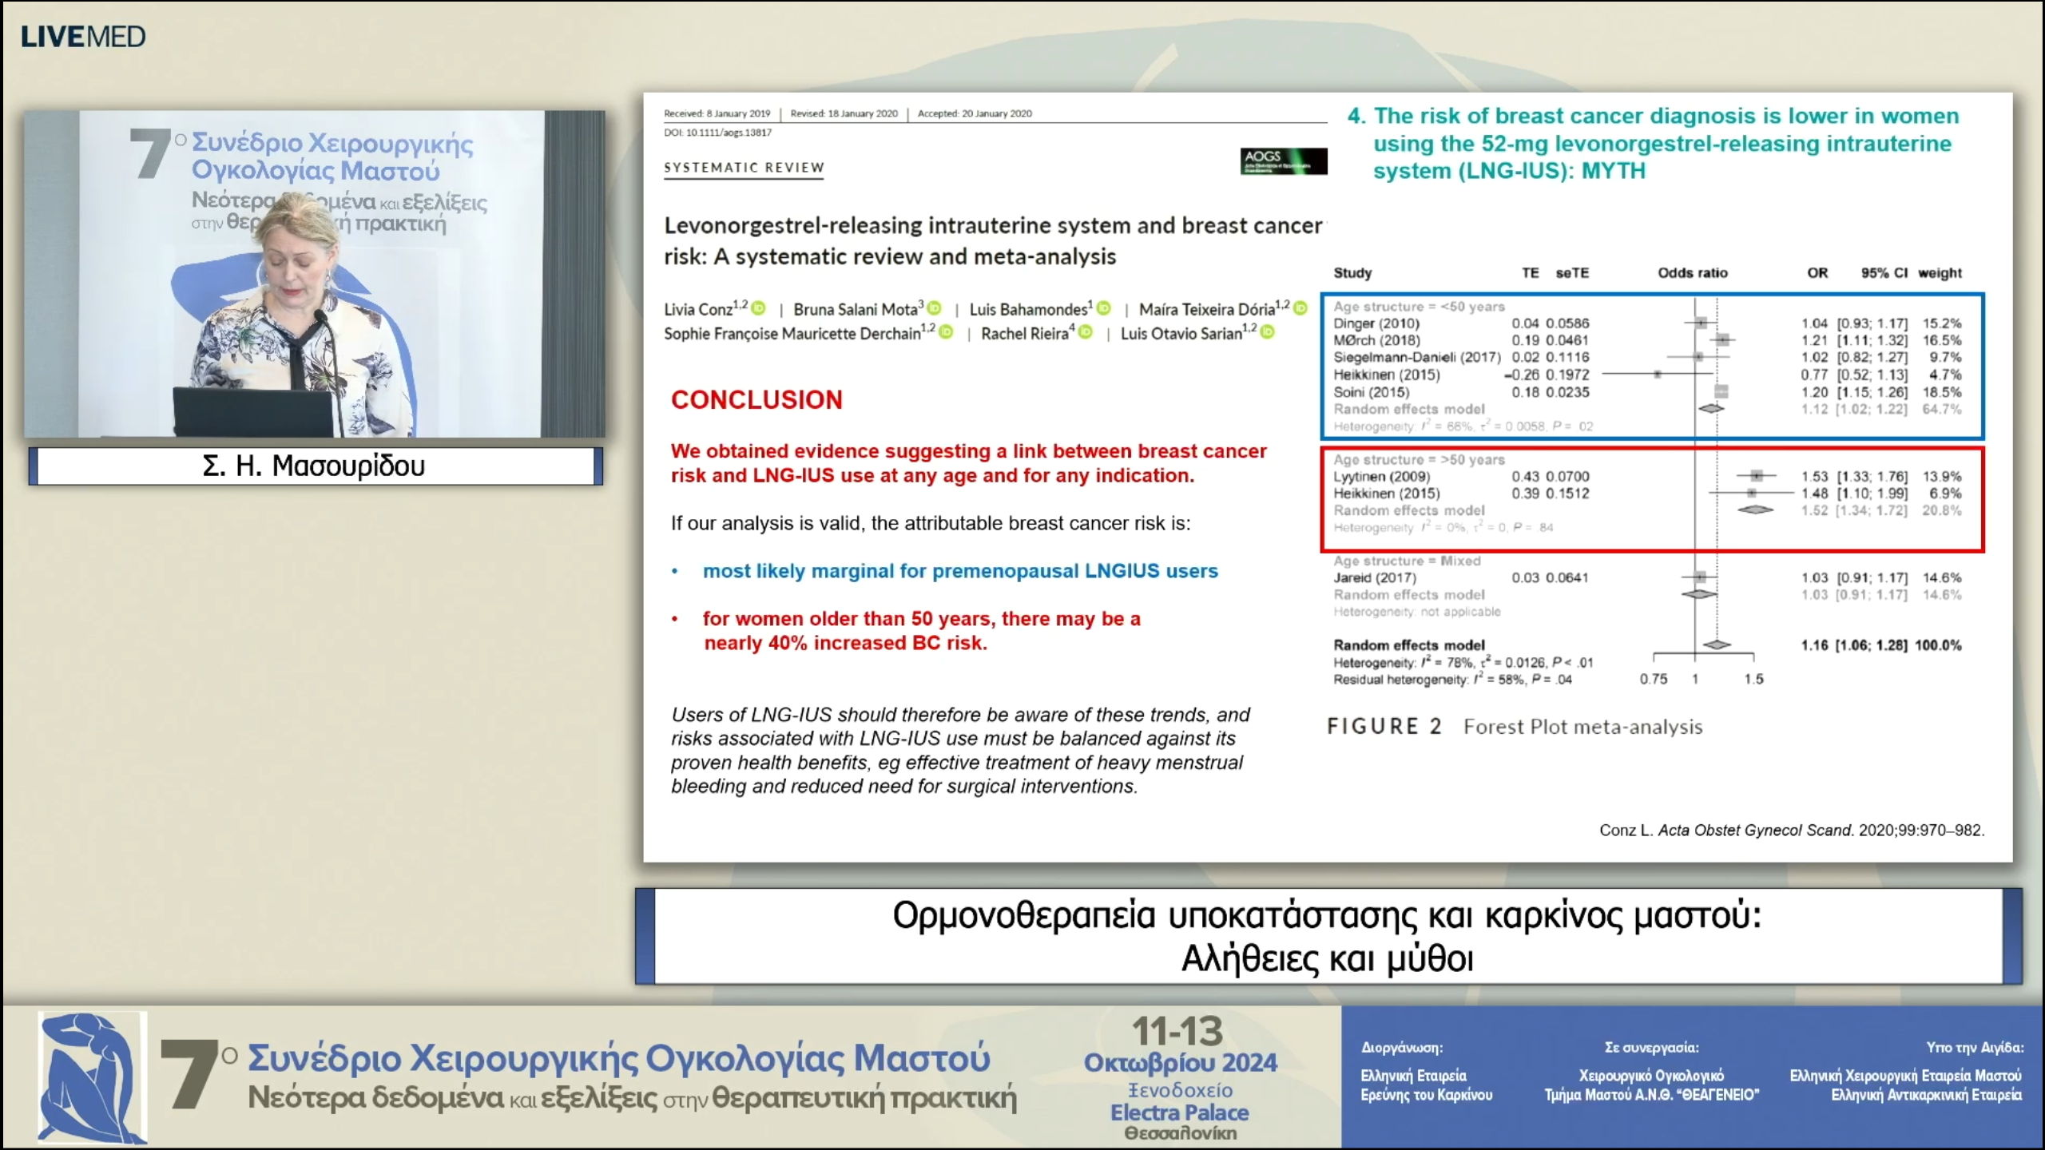
Task: Select the speaker video feed
Action: pos(315,274)
